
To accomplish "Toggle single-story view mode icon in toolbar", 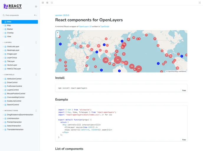I will pyautogui.click(x=43, y=3).
